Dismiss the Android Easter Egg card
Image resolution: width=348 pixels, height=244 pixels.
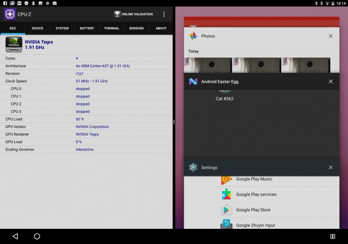[330, 82]
